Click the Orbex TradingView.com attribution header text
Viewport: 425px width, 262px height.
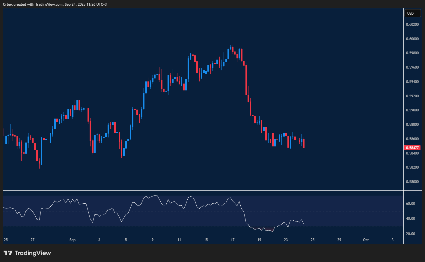55,4
